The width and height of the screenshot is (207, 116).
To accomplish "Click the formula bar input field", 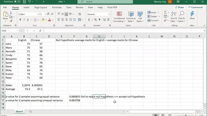I will point(124,31).
